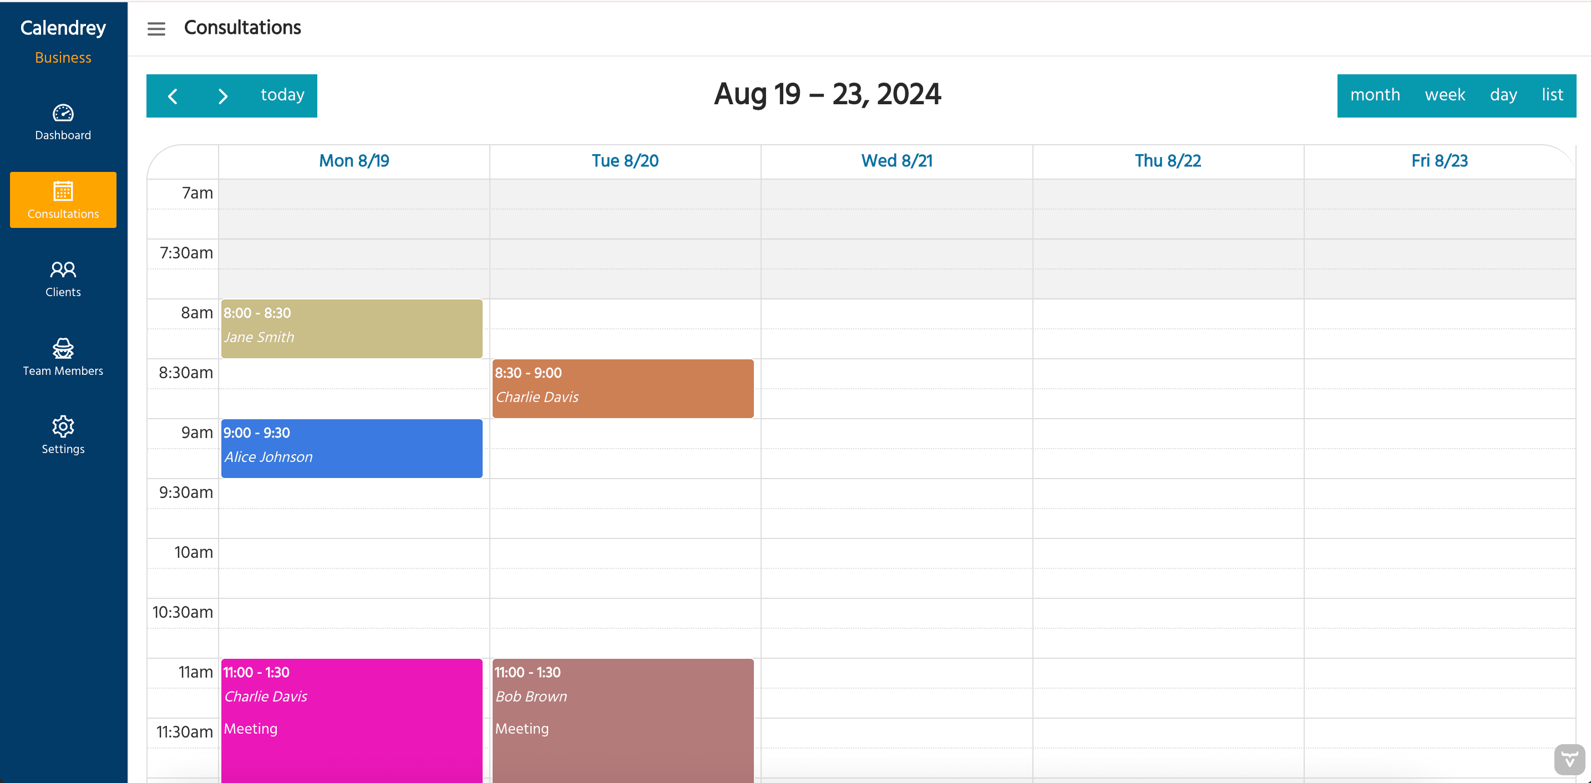The height and width of the screenshot is (783, 1591).
Task: Open Consultations calendar view
Action: tap(63, 200)
